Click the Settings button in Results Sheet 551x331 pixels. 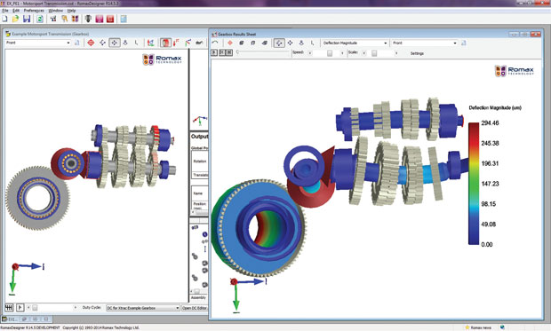[x=417, y=53]
